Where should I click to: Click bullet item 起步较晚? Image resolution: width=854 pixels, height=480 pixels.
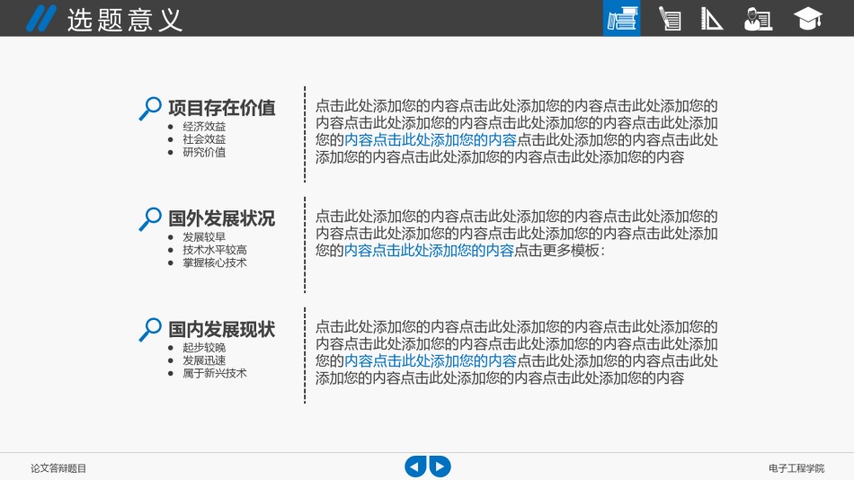tap(204, 348)
